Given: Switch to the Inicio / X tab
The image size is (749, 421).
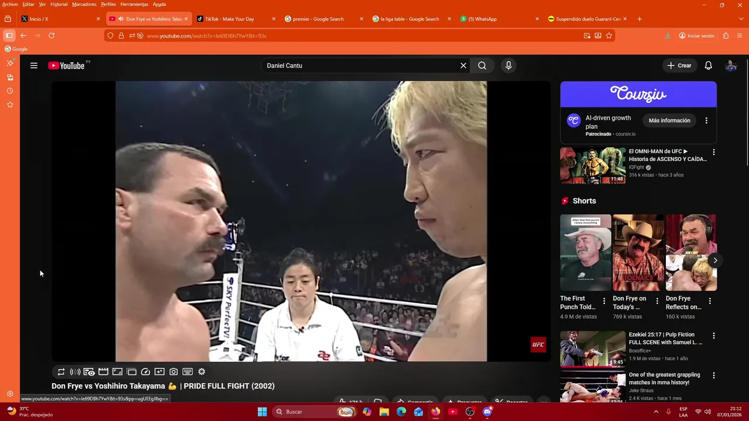Looking at the screenshot, I should click(x=60, y=19).
